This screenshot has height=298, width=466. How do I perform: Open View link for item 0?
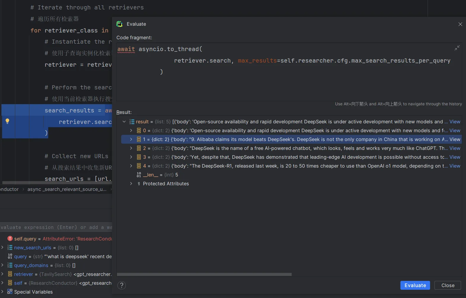pyautogui.click(x=455, y=130)
